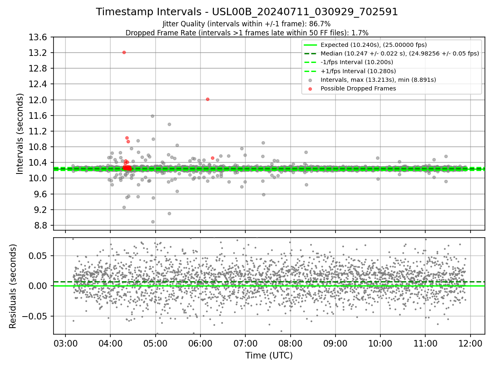Click the '10:00' x-axis tick label
Viewport: 494px width, 370px height.
[x=380, y=343]
